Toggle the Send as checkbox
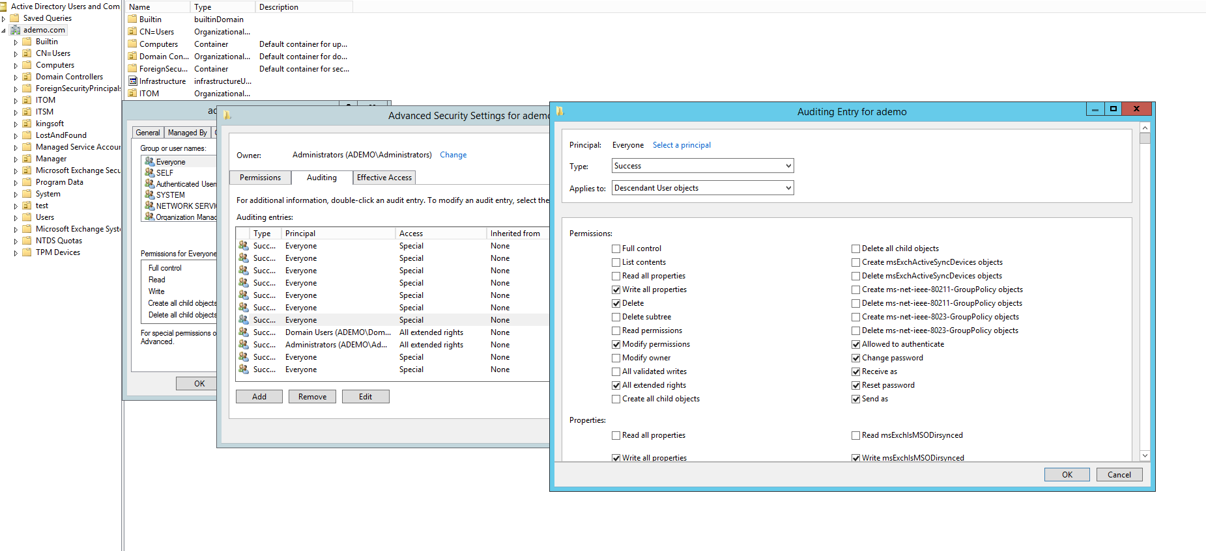1206x551 pixels. (856, 399)
